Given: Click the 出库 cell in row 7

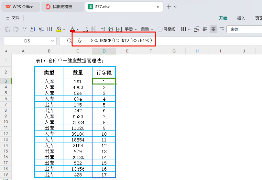Looking at the screenshot, I should 49,105.
